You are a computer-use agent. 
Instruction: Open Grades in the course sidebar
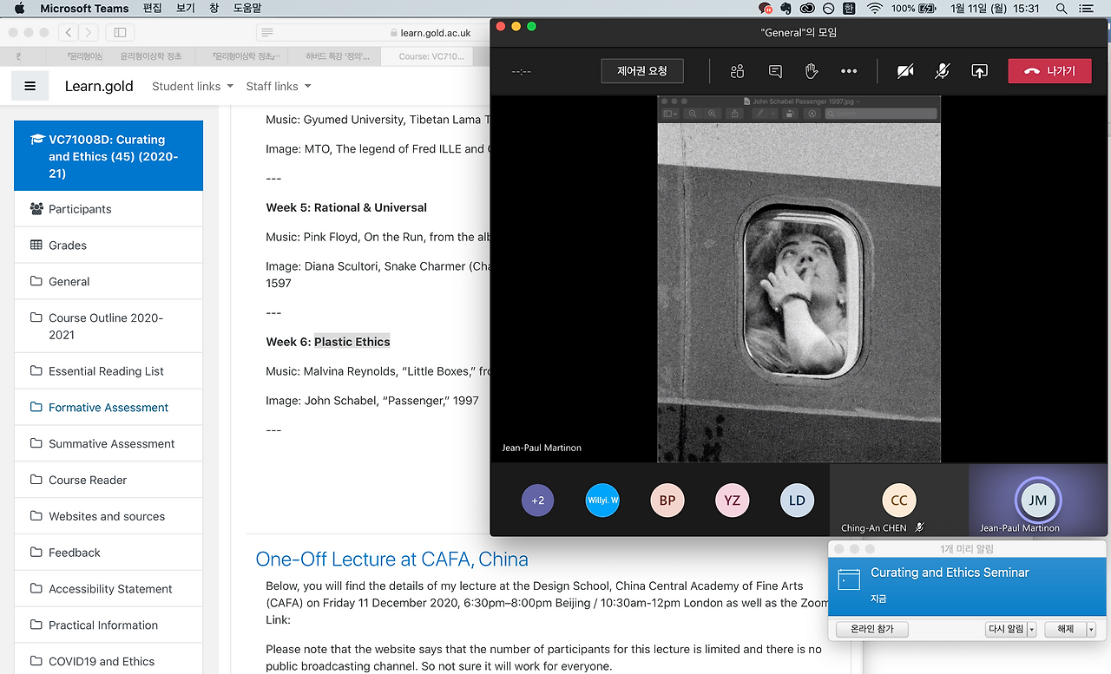pyautogui.click(x=108, y=245)
